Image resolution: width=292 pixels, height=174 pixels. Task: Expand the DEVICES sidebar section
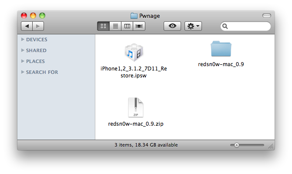tap(23, 40)
